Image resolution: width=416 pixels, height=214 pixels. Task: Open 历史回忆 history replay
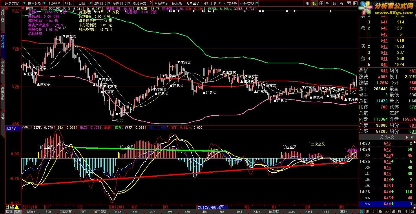(192, 3)
